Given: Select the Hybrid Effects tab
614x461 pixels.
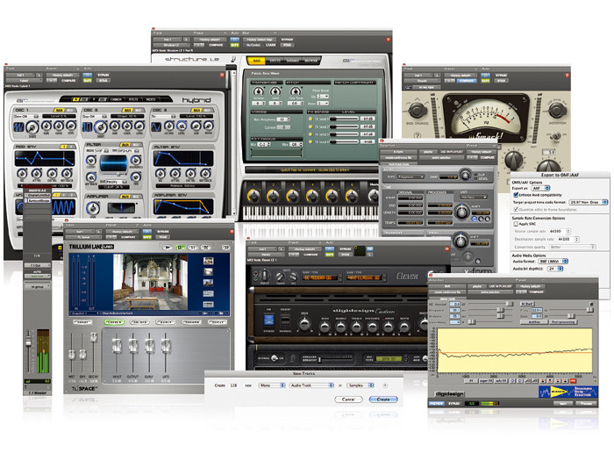Looking at the screenshot, I should coord(133,99).
